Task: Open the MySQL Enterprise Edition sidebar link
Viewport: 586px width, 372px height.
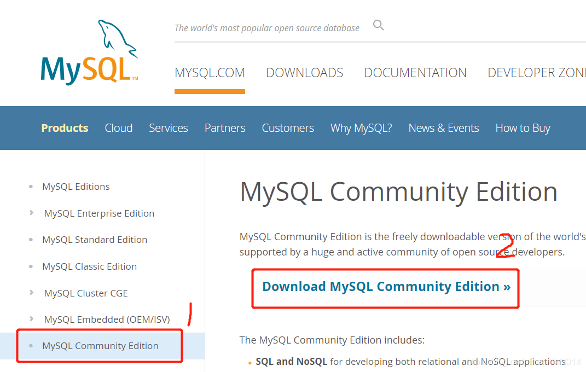Action: (x=99, y=213)
